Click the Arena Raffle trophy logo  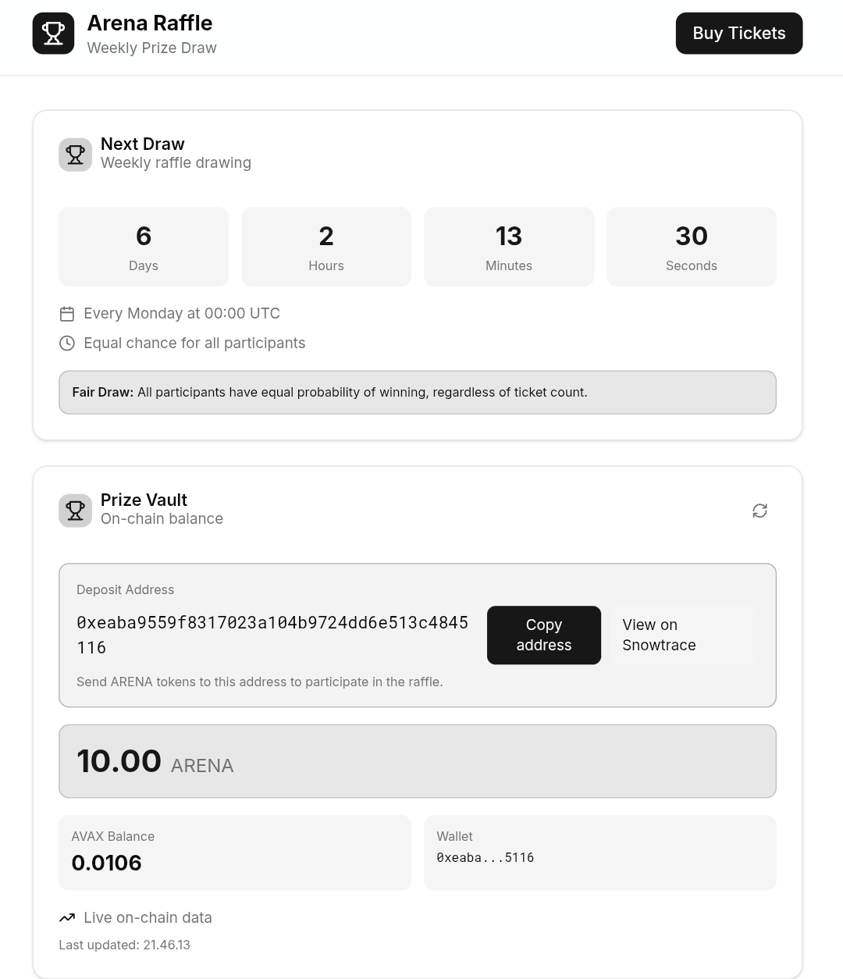[53, 34]
